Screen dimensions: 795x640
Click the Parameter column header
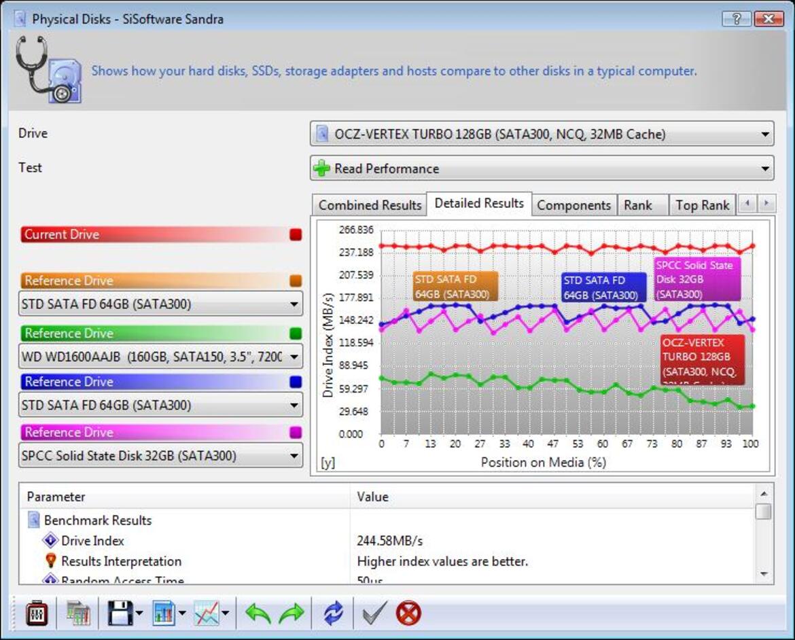[x=185, y=497]
